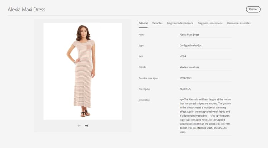Click the SKU label
Viewport: 268px width, 148px height.
point(141,56)
